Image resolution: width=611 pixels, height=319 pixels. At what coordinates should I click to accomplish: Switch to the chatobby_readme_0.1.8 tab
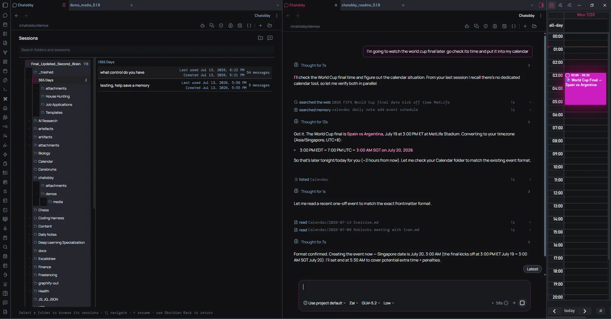(x=361, y=5)
